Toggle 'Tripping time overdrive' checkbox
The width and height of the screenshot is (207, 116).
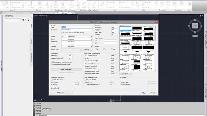pos(85,84)
